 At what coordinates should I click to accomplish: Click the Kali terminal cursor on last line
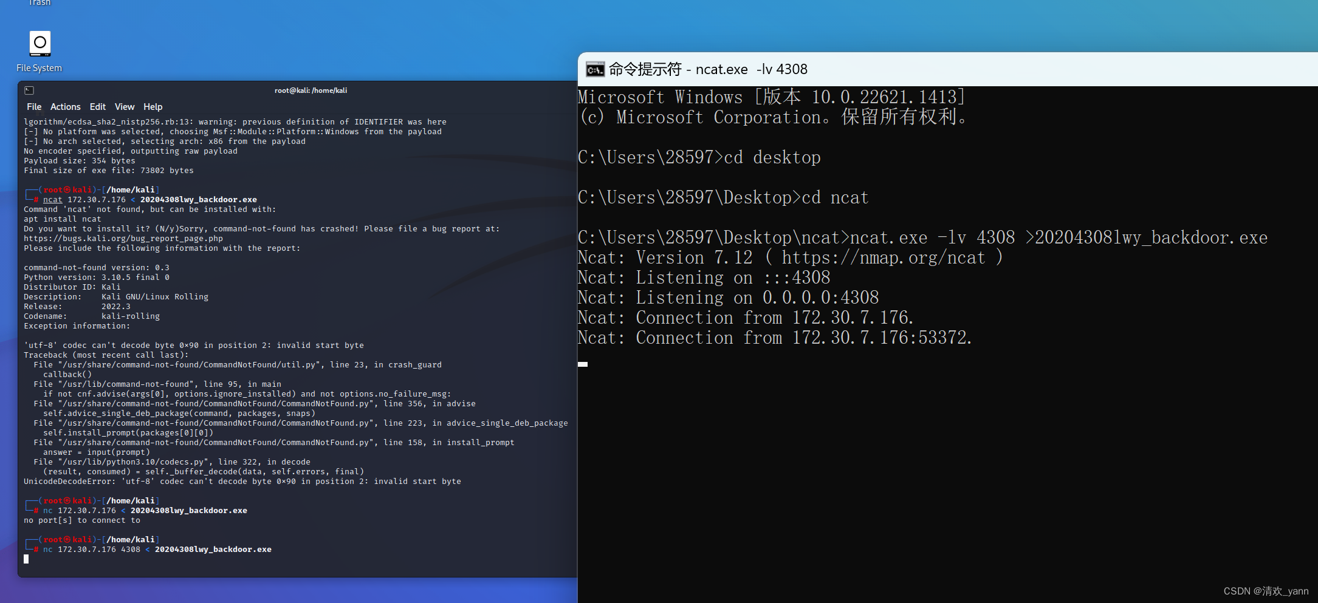pos(26,559)
